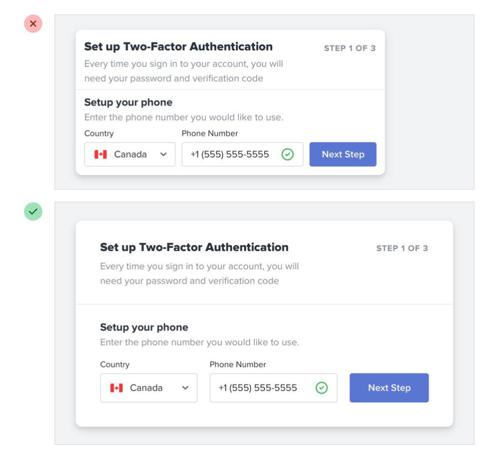This screenshot has height=455, width=484.
Task: Open the Canada country dropdown in green-check example
Action: pyautogui.click(x=148, y=388)
